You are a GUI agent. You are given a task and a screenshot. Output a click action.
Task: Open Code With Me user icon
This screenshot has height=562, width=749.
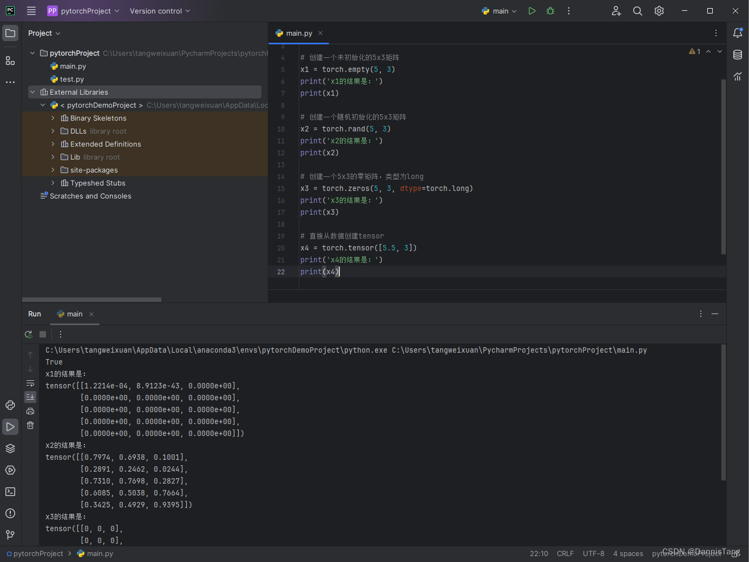616,11
